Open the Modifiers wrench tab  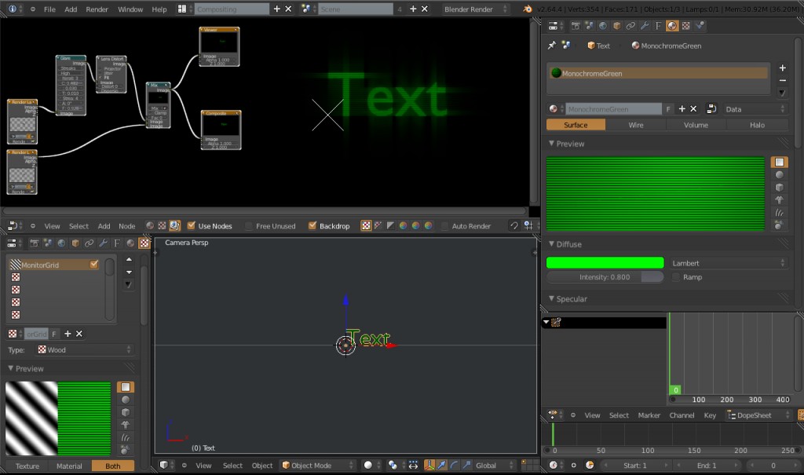coord(645,26)
